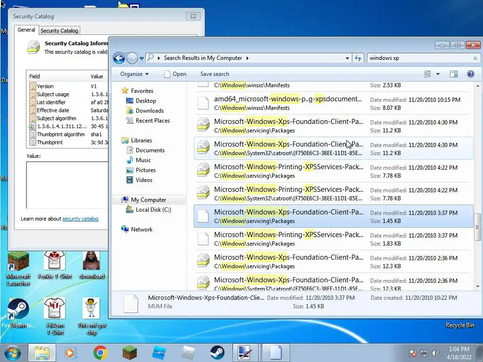483x362 pixels.
Task: Switch to General tab in Security Catalog
Action: tap(26, 30)
